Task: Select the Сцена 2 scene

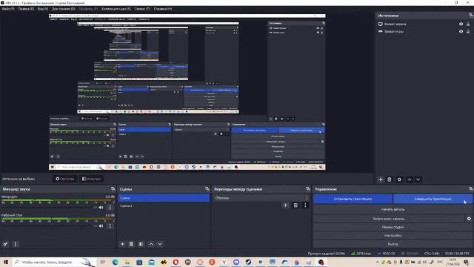Action: [x=164, y=206]
